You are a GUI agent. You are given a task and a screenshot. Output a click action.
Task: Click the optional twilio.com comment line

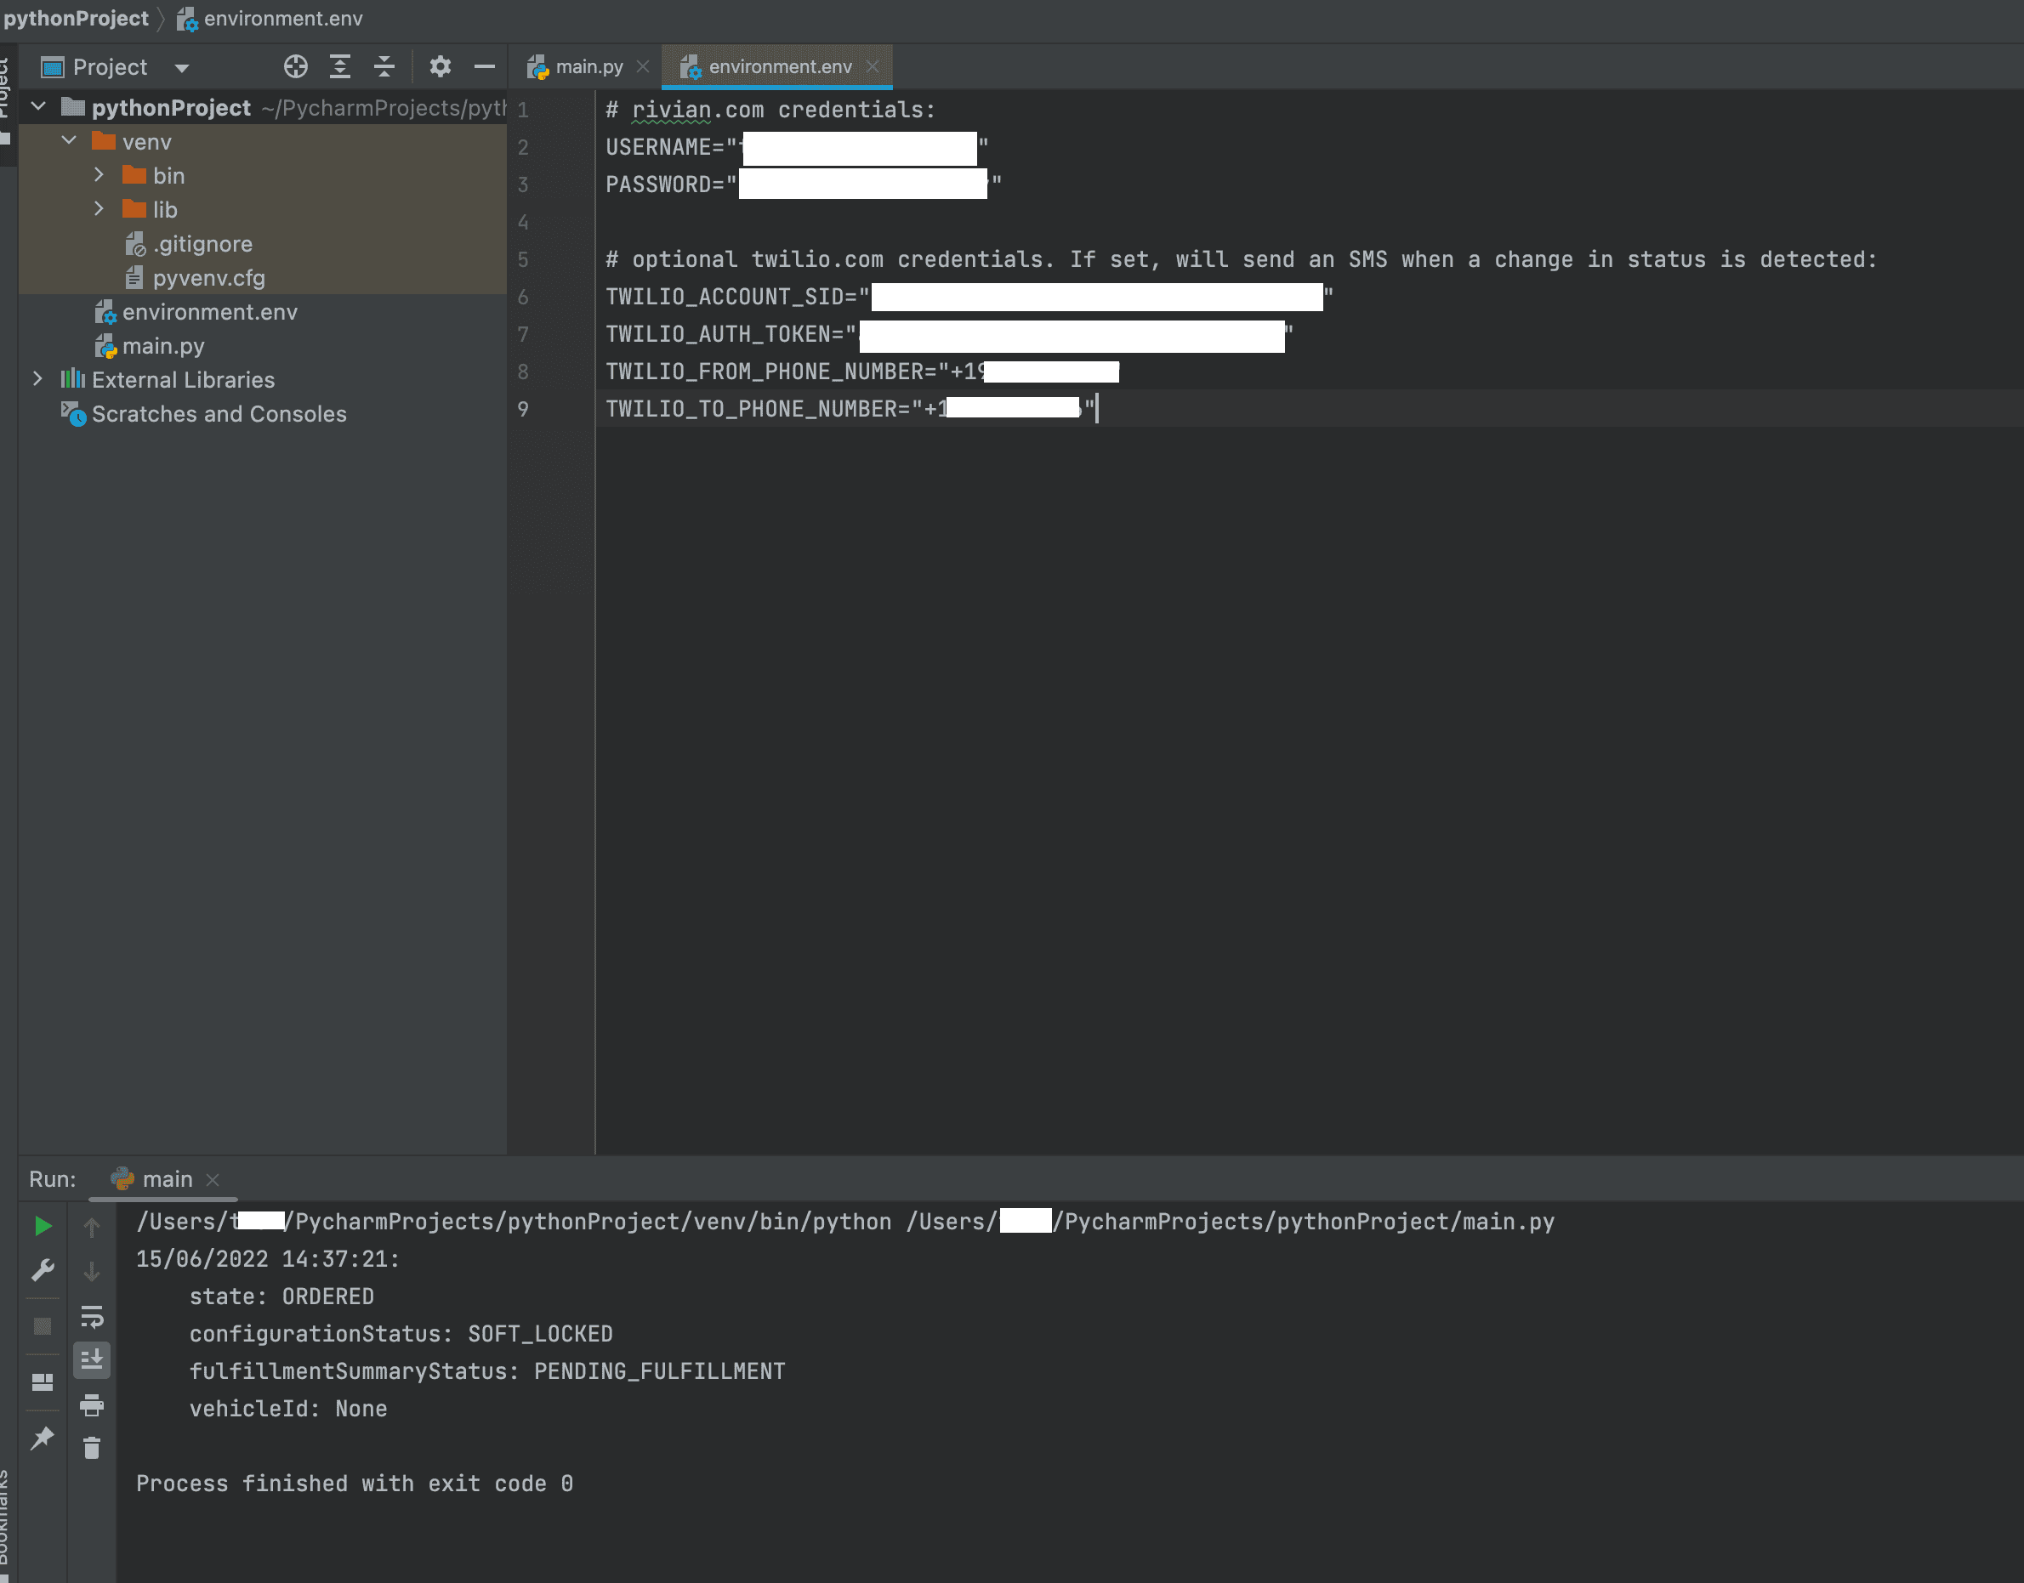pos(1242,258)
